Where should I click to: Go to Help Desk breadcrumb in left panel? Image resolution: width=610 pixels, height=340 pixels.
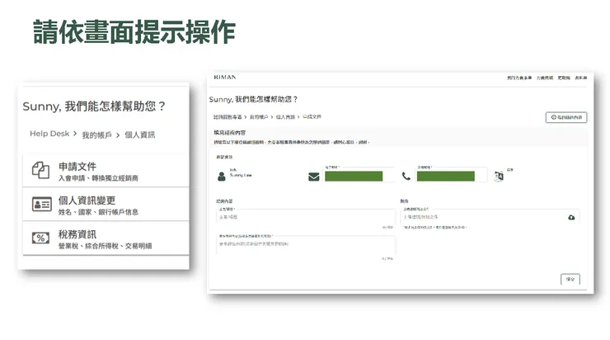click(x=49, y=134)
